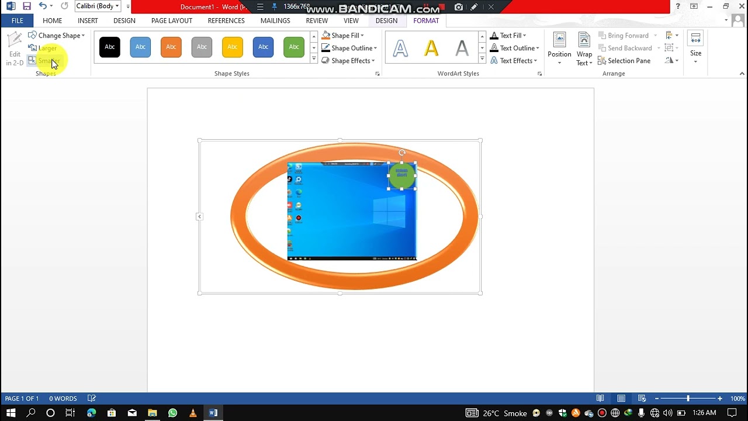Open the Shape Fill dropdown

tap(342, 36)
